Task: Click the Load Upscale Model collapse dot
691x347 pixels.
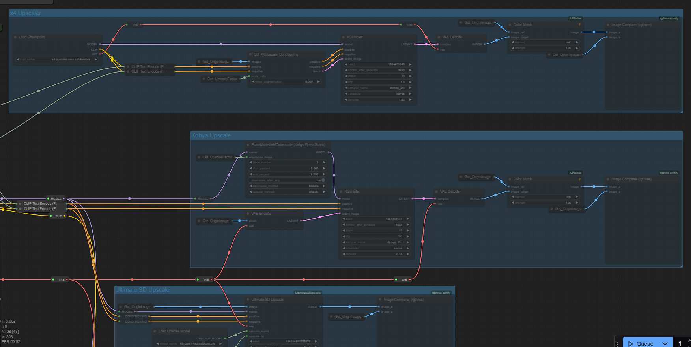Action: [x=155, y=331]
